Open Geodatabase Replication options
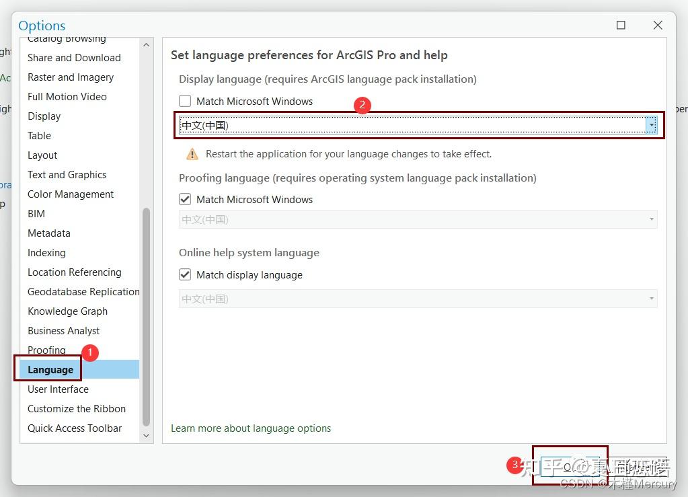Viewport: 688px width, 497px height. tap(83, 291)
